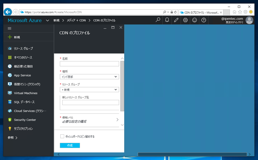Open the リソース グループ dropdown
The height and width of the screenshot is (160, 258).
pos(89,90)
